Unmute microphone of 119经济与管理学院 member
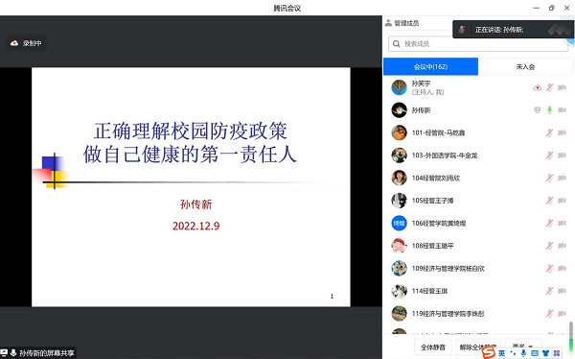This screenshot has height=359, width=575. pyautogui.click(x=549, y=314)
